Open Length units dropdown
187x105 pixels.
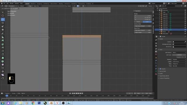pos(179,62)
